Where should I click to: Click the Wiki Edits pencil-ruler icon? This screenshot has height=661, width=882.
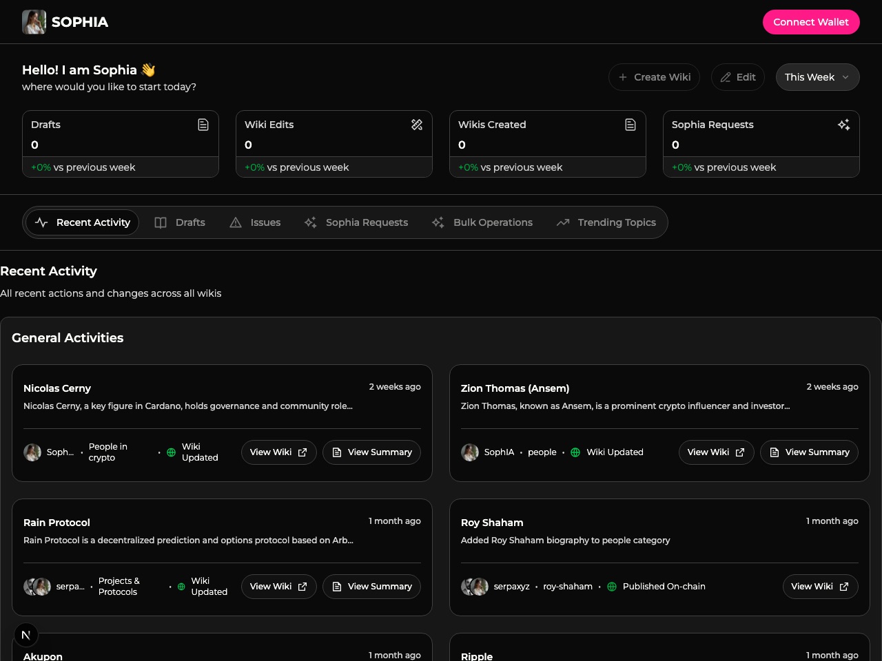click(417, 125)
